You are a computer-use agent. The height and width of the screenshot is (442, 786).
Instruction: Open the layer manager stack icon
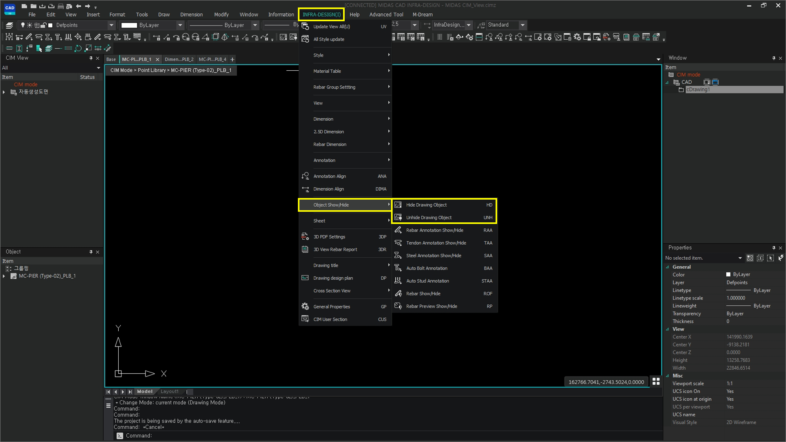click(9, 25)
